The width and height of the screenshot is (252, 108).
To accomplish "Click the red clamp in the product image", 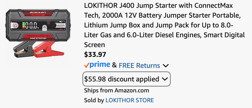I will 49,50.
